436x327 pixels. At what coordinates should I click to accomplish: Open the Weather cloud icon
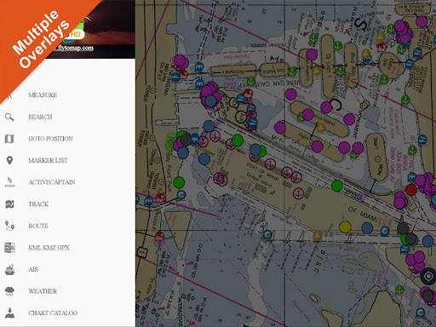point(9,291)
